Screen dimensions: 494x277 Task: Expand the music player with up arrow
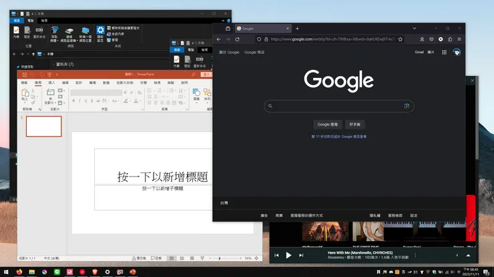pos(468,255)
